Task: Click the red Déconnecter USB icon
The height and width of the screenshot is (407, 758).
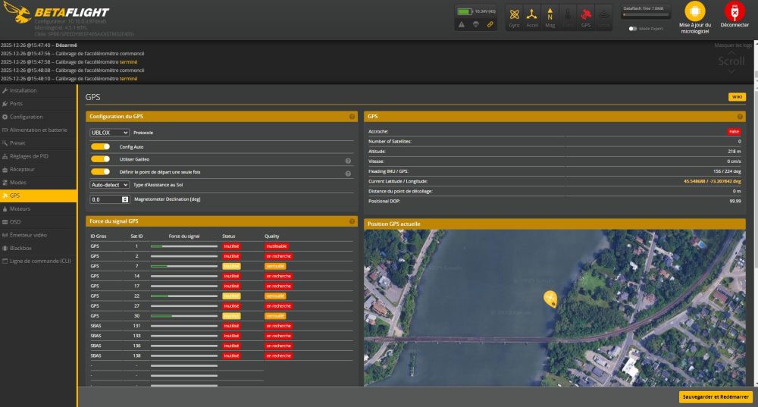Action: (734, 11)
